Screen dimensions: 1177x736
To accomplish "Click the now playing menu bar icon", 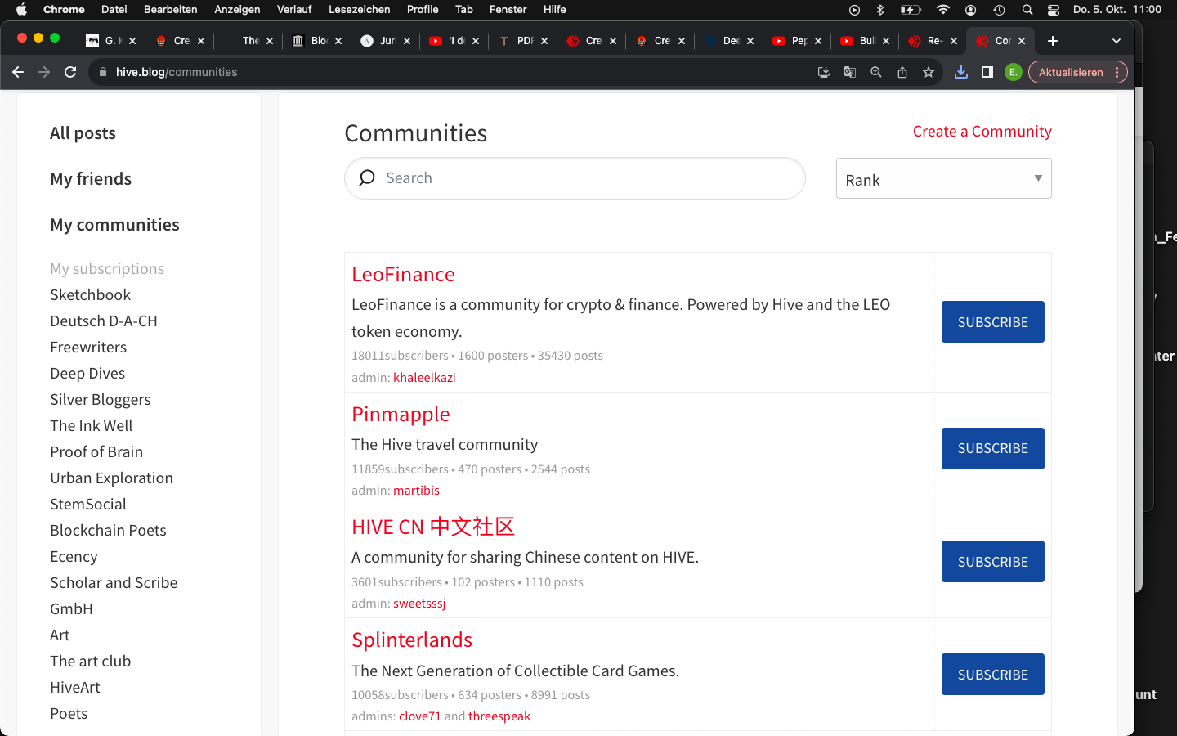I will tap(854, 9).
